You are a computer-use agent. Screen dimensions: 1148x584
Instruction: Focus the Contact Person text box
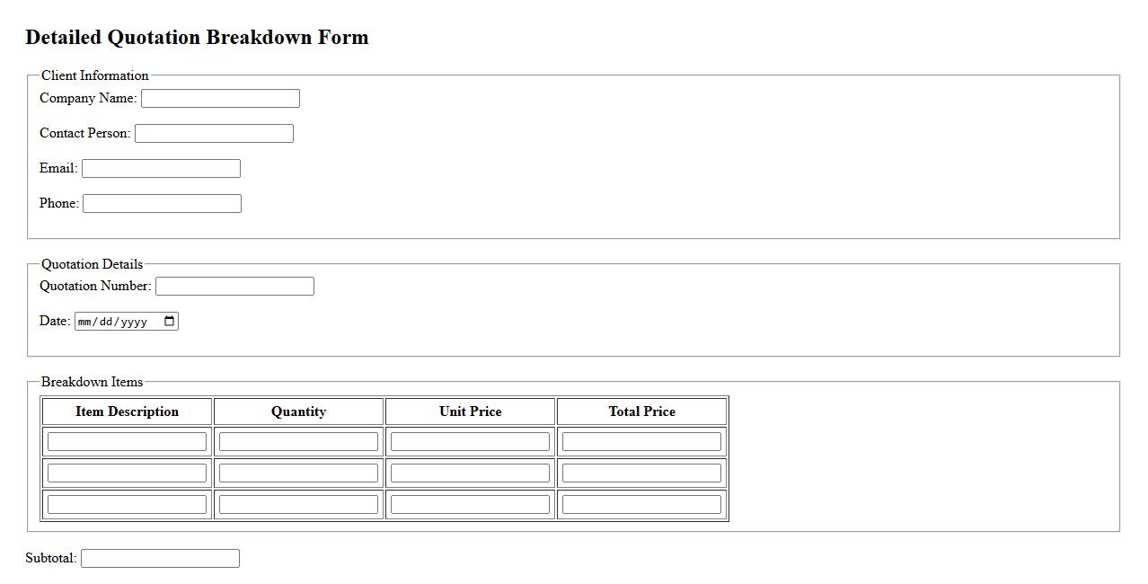coord(214,134)
